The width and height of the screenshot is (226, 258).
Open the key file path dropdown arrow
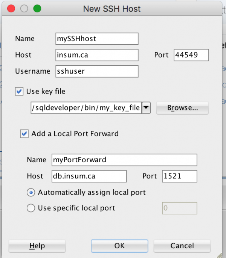(147, 108)
